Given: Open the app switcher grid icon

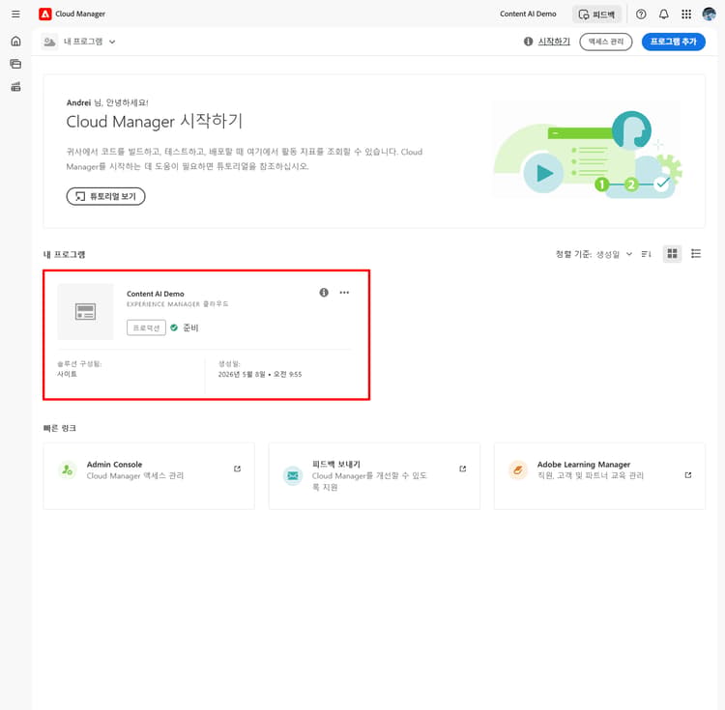Looking at the screenshot, I should pyautogui.click(x=686, y=14).
